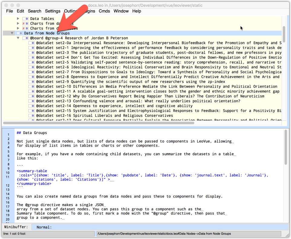
Task: Click the node icon beside Data Tables
Action: coord(27,18)
